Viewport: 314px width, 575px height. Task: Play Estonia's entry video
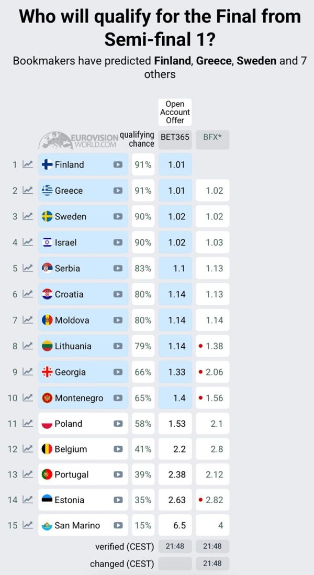point(118,500)
